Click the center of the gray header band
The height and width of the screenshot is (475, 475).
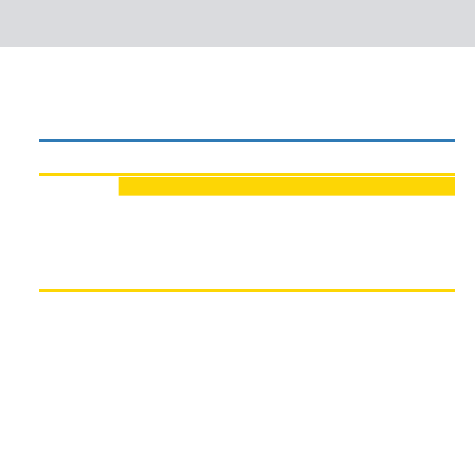237,23
